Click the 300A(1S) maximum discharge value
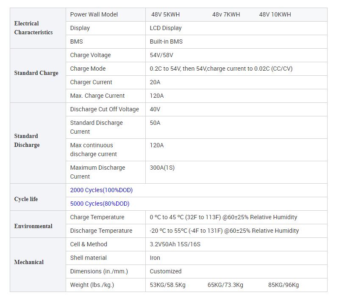The image size is (339, 303). pyautogui.click(x=162, y=168)
